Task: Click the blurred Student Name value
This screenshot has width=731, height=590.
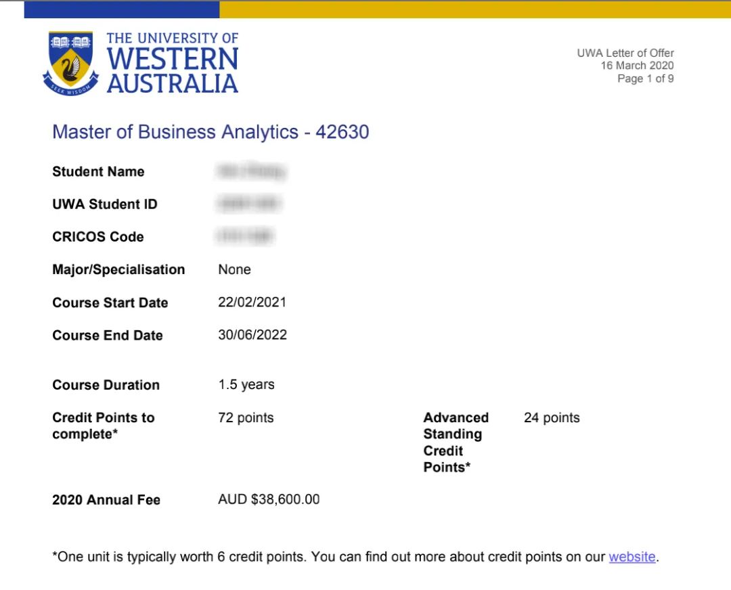Action: [x=250, y=172]
